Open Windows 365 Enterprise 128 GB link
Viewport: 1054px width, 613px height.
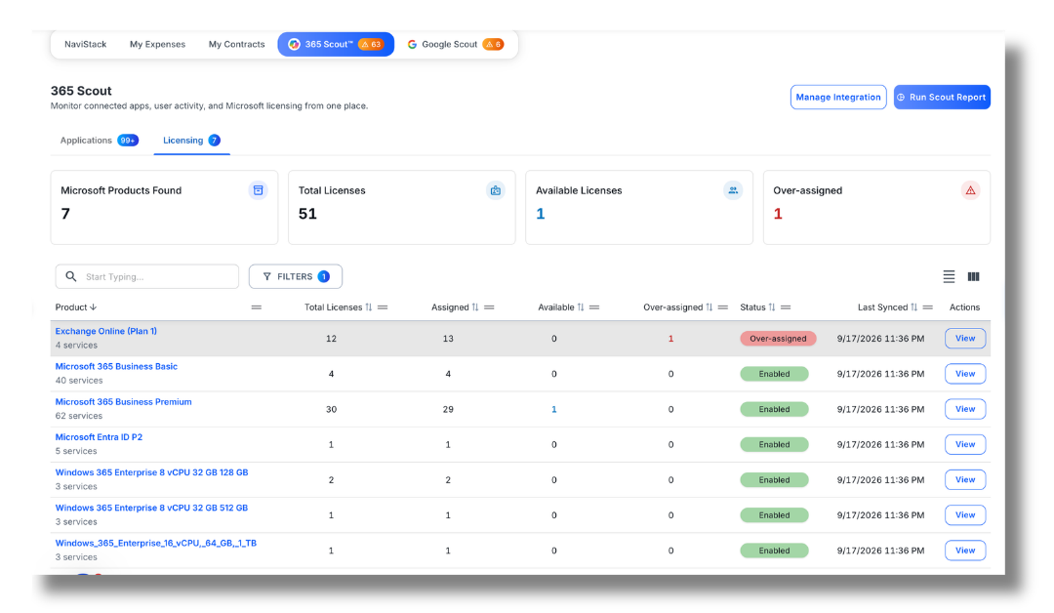pyautogui.click(x=152, y=472)
